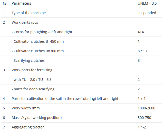Image resolution: width=164 pixels, height=139 pixels.
Task: Click 'Work parts for fertilizing' label
Action: [32, 70]
